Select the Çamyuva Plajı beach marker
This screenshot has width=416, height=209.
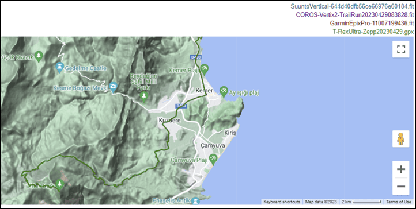point(213,159)
